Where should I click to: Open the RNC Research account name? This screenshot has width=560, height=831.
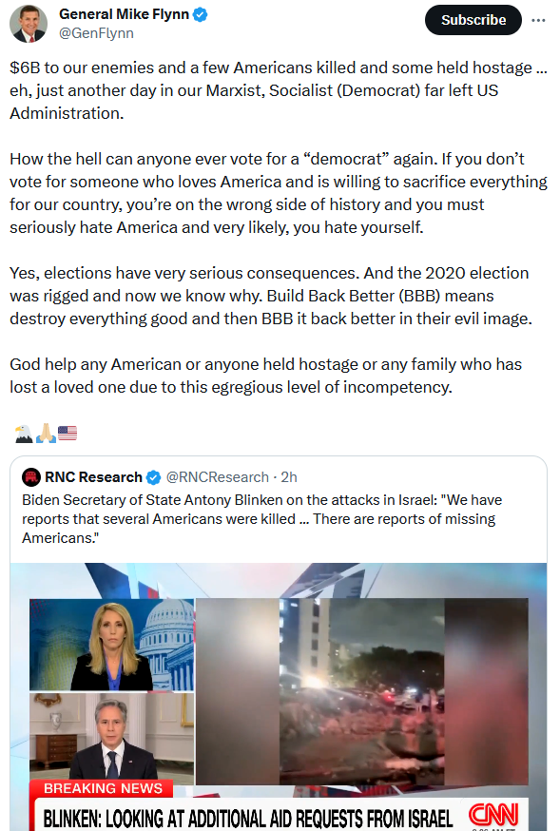pos(93,477)
